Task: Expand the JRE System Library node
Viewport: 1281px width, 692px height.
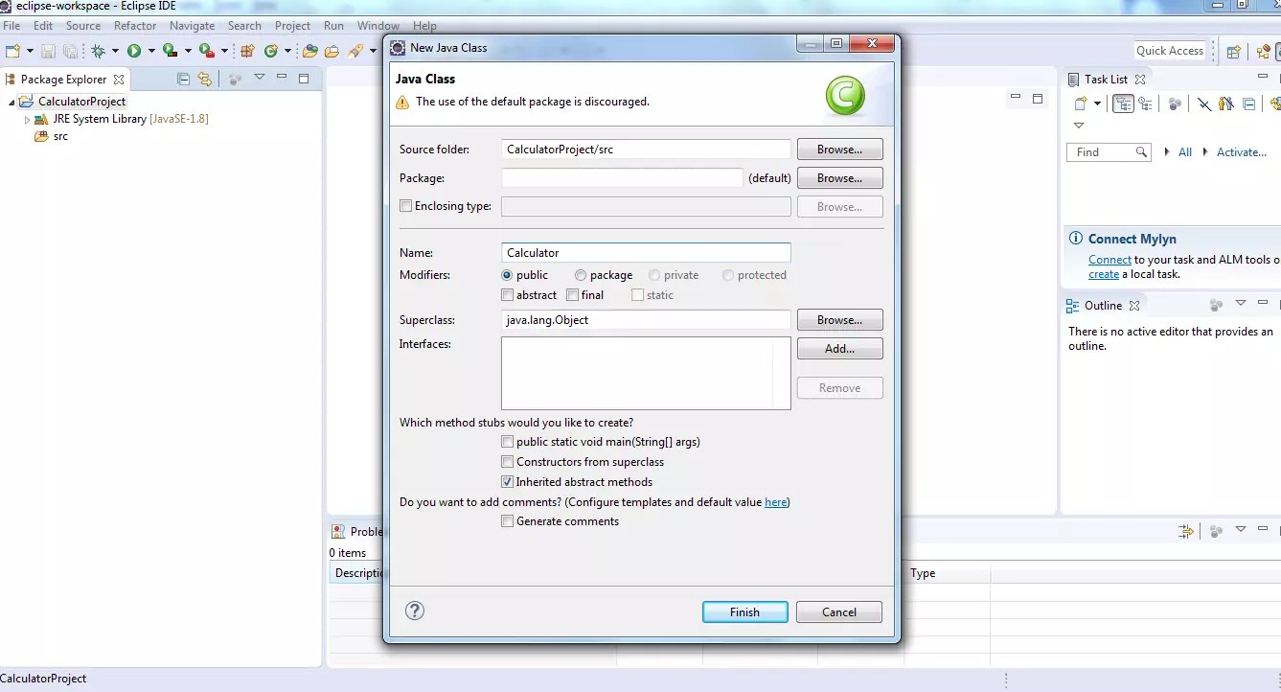Action: [29, 118]
